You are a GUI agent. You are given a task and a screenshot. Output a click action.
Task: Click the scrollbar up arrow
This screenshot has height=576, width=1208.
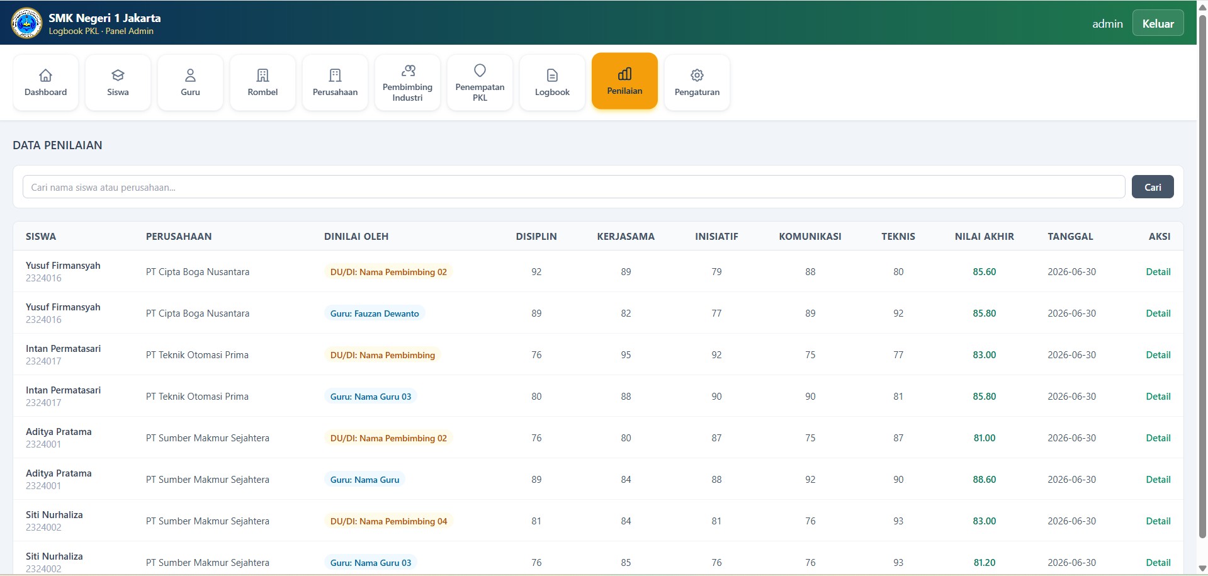pos(1202,7)
